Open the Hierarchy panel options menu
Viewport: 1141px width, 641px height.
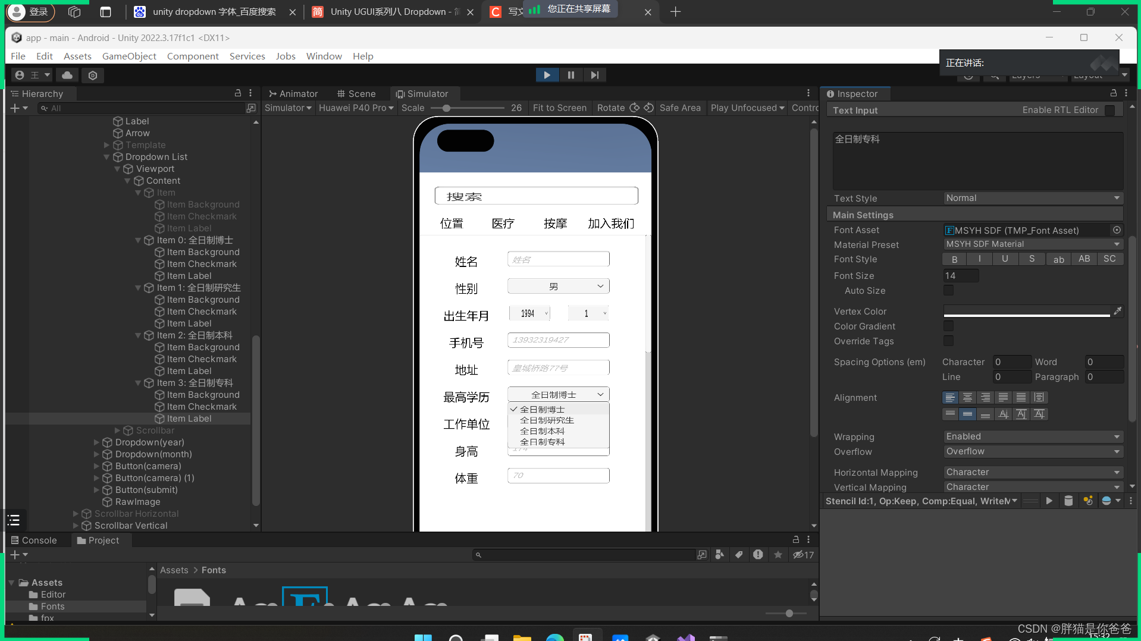click(x=250, y=93)
